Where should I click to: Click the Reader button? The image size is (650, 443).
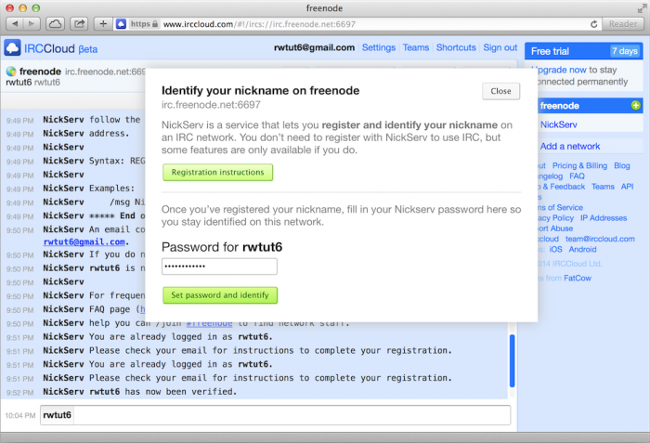click(623, 24)
